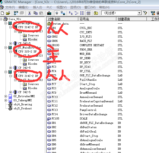Click the S7 Memory Card toolbar icon
This screenshot has height=153, width=159.
coord(22,13)
